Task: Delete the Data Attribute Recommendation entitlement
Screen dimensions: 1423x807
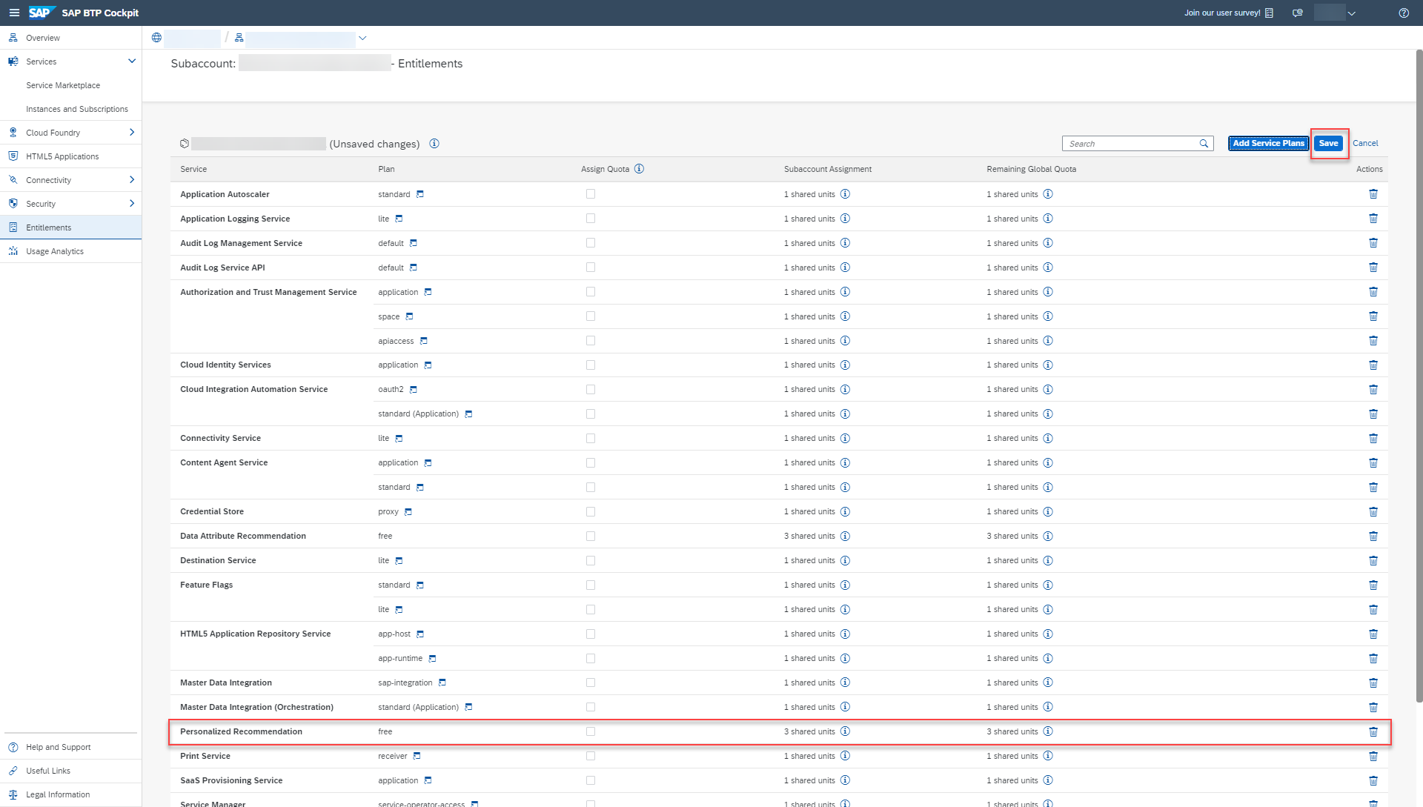Action: tap(1373, 537)
